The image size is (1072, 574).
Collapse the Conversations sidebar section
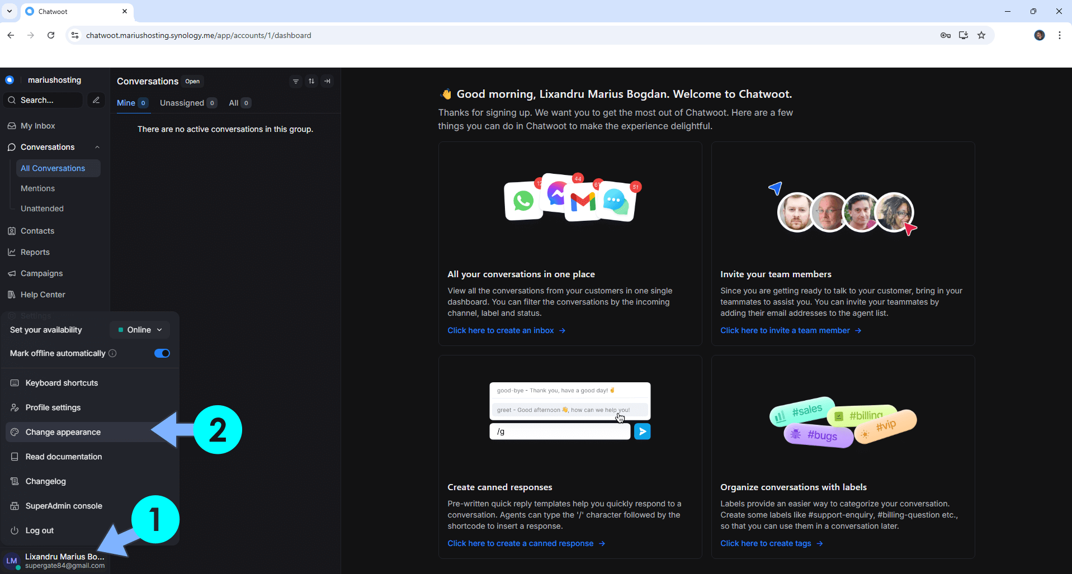97,147
